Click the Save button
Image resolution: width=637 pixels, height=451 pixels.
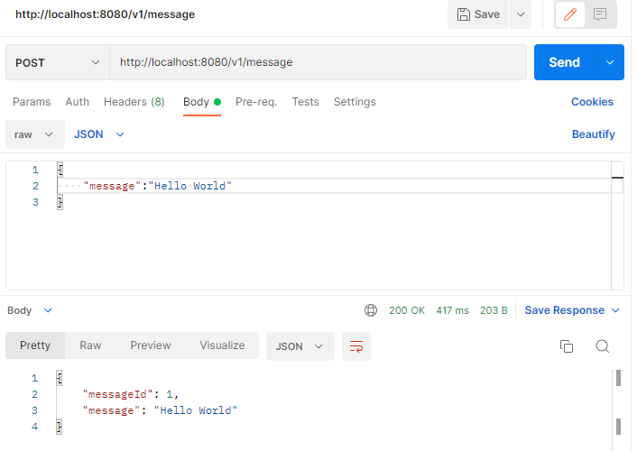pos(478,14)
